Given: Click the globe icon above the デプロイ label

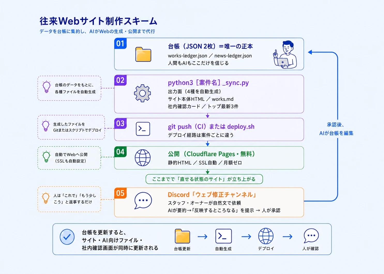Looking at the screenshot, I should pos(266,236).
